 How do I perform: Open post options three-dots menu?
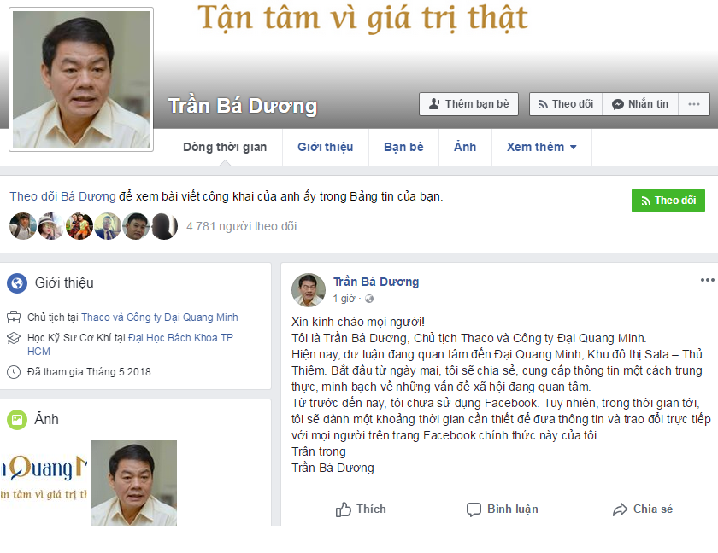coord(707,280)
